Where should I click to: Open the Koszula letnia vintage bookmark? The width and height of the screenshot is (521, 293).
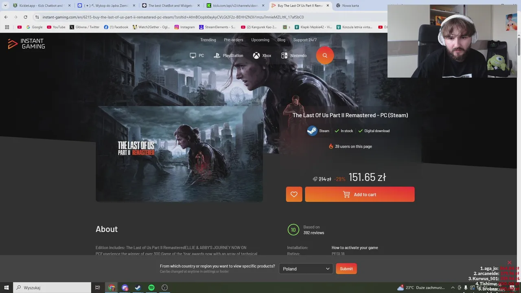(354, 27)
